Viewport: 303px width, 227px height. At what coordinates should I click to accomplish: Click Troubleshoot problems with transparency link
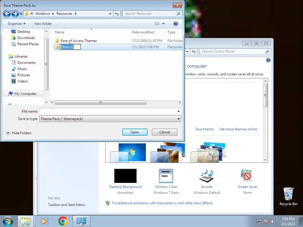162,203
